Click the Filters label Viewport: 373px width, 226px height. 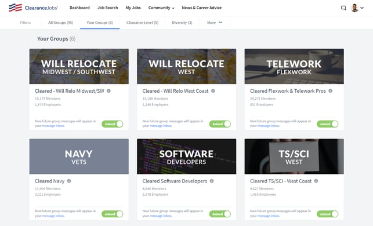[x=25, y=23]
